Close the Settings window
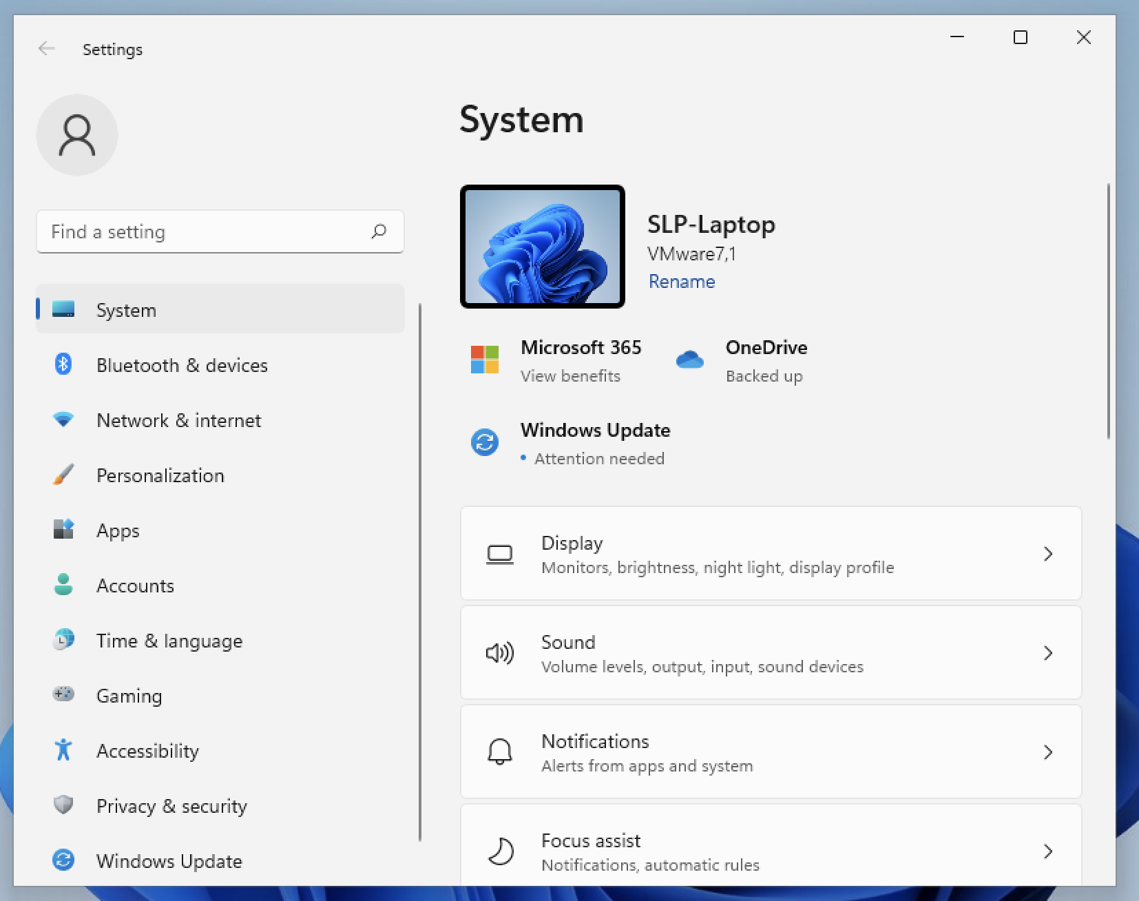Viewport: 1139px width, 901px height. click(x=1084, y=37)
